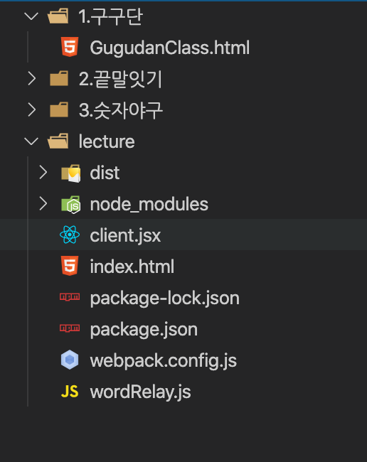This screenshot has height=462, width=367.
Task: Expand the 3.숫자야구 folder chevron
Action: pos(31,110)
